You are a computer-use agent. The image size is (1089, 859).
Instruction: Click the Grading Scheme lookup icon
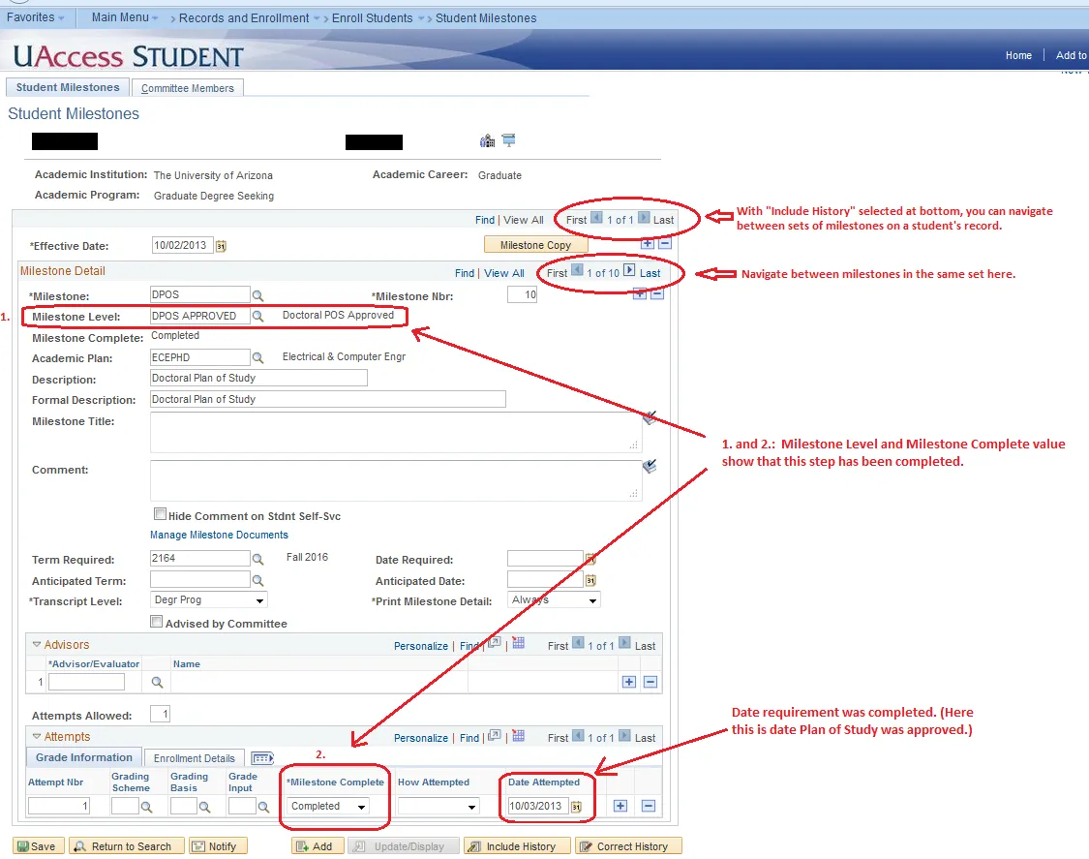coord(146,807)
